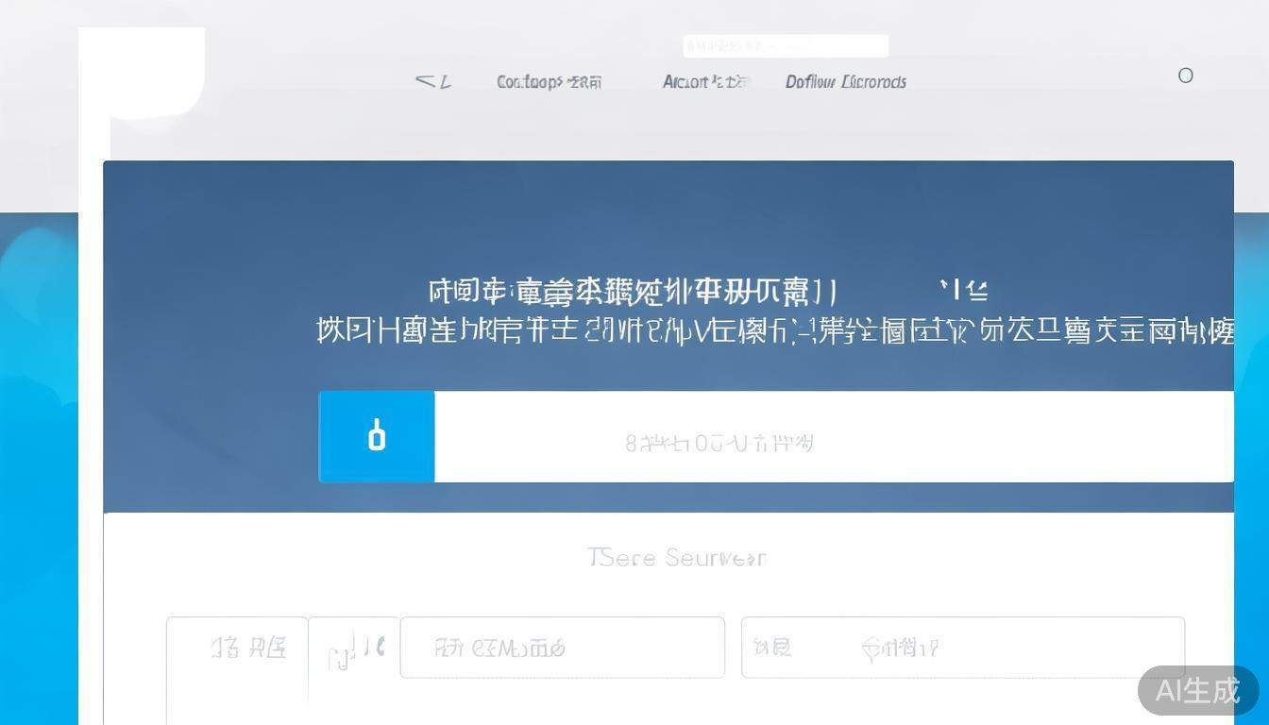Viewport: 1269px width, 725px height.
Task: Enable the second field option in form row
Action: pos(562,648)
